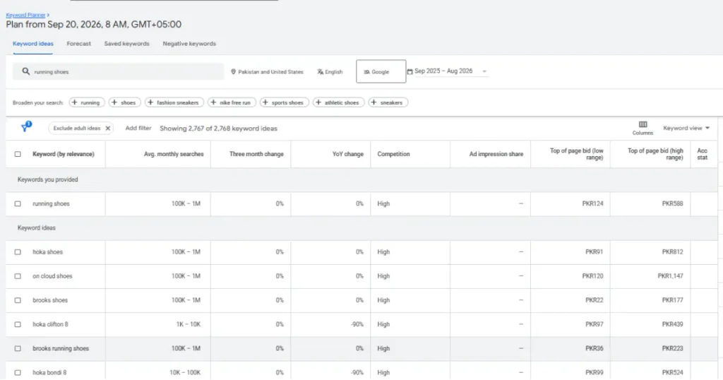Click the calendar icon beside date range
This screenshot has height=380, width=723.
click(x=410, y=71)
